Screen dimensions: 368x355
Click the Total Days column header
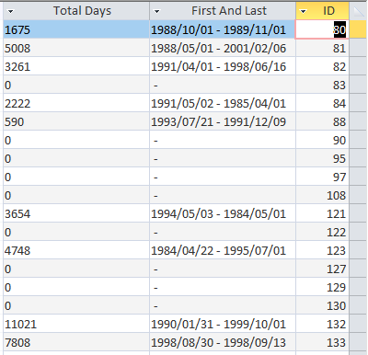pyautogui.click(x=76, y=11)
